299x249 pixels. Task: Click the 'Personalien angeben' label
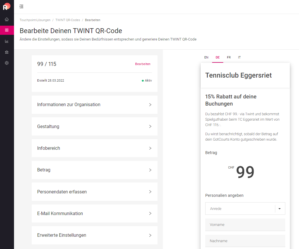click(224, 195)
